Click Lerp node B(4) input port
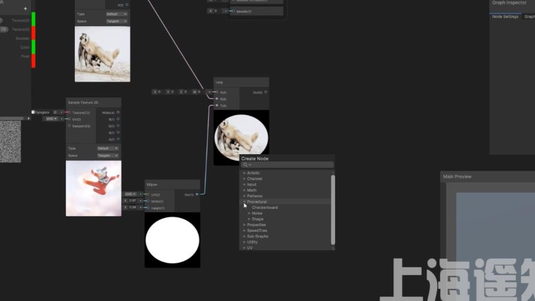This screenshot has width=535, height=301. coord(217,99)
